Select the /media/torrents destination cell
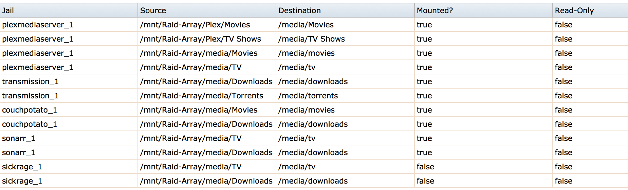Screen dimensions: 628x190 pyautogui.click(x=308, y=96)
